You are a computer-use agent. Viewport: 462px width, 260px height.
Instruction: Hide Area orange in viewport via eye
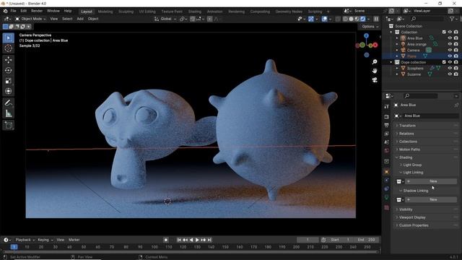pos(450,44)
